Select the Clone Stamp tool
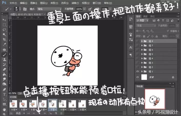 [4, 60]
